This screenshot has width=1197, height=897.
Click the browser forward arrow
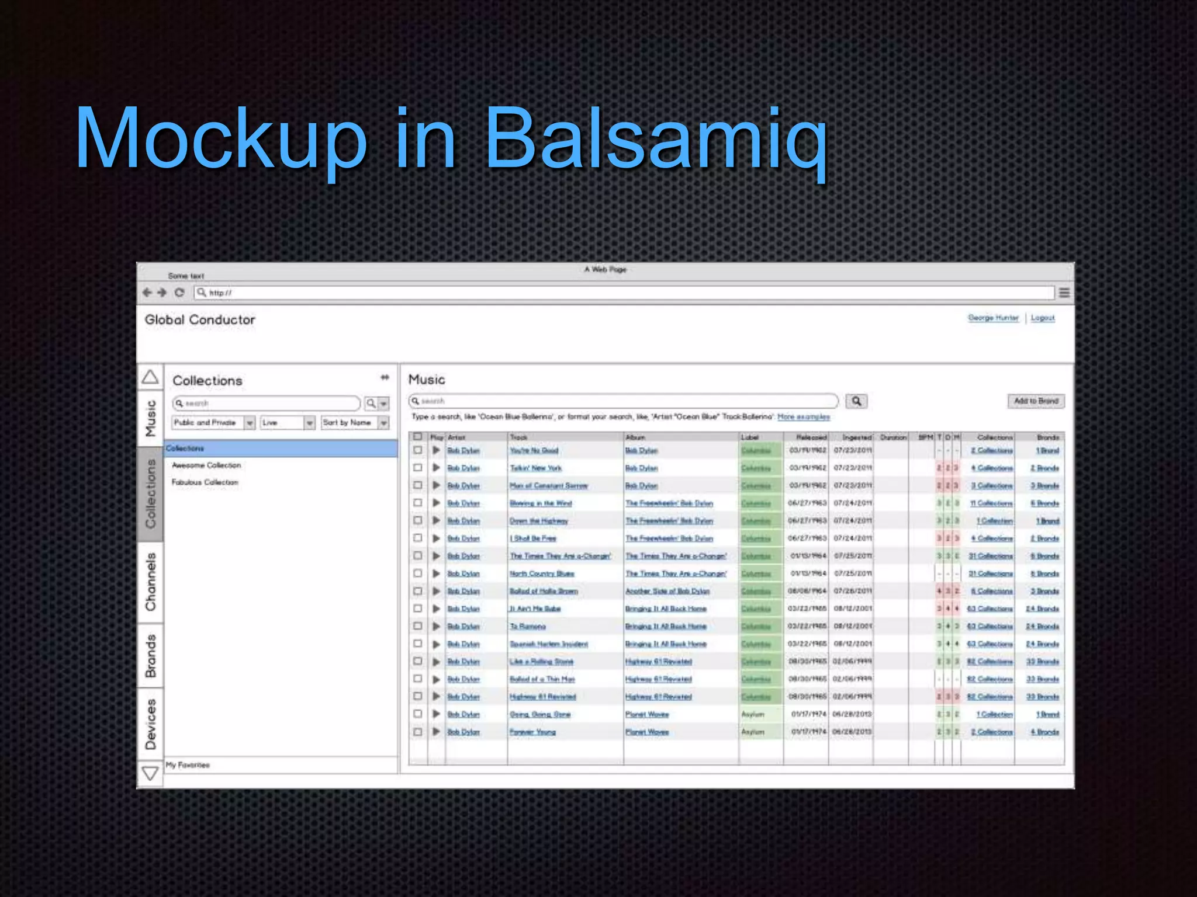coord(162,293)
